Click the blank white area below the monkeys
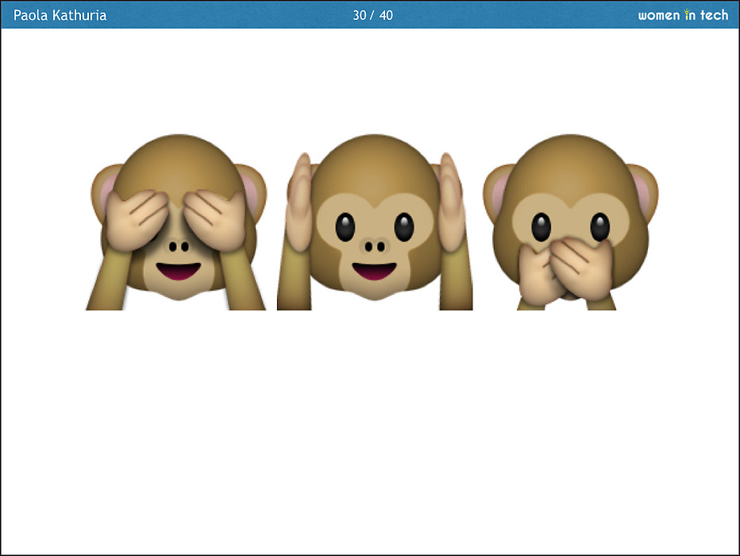Screen dimensions: 740x556 click(x=370, y=429)
